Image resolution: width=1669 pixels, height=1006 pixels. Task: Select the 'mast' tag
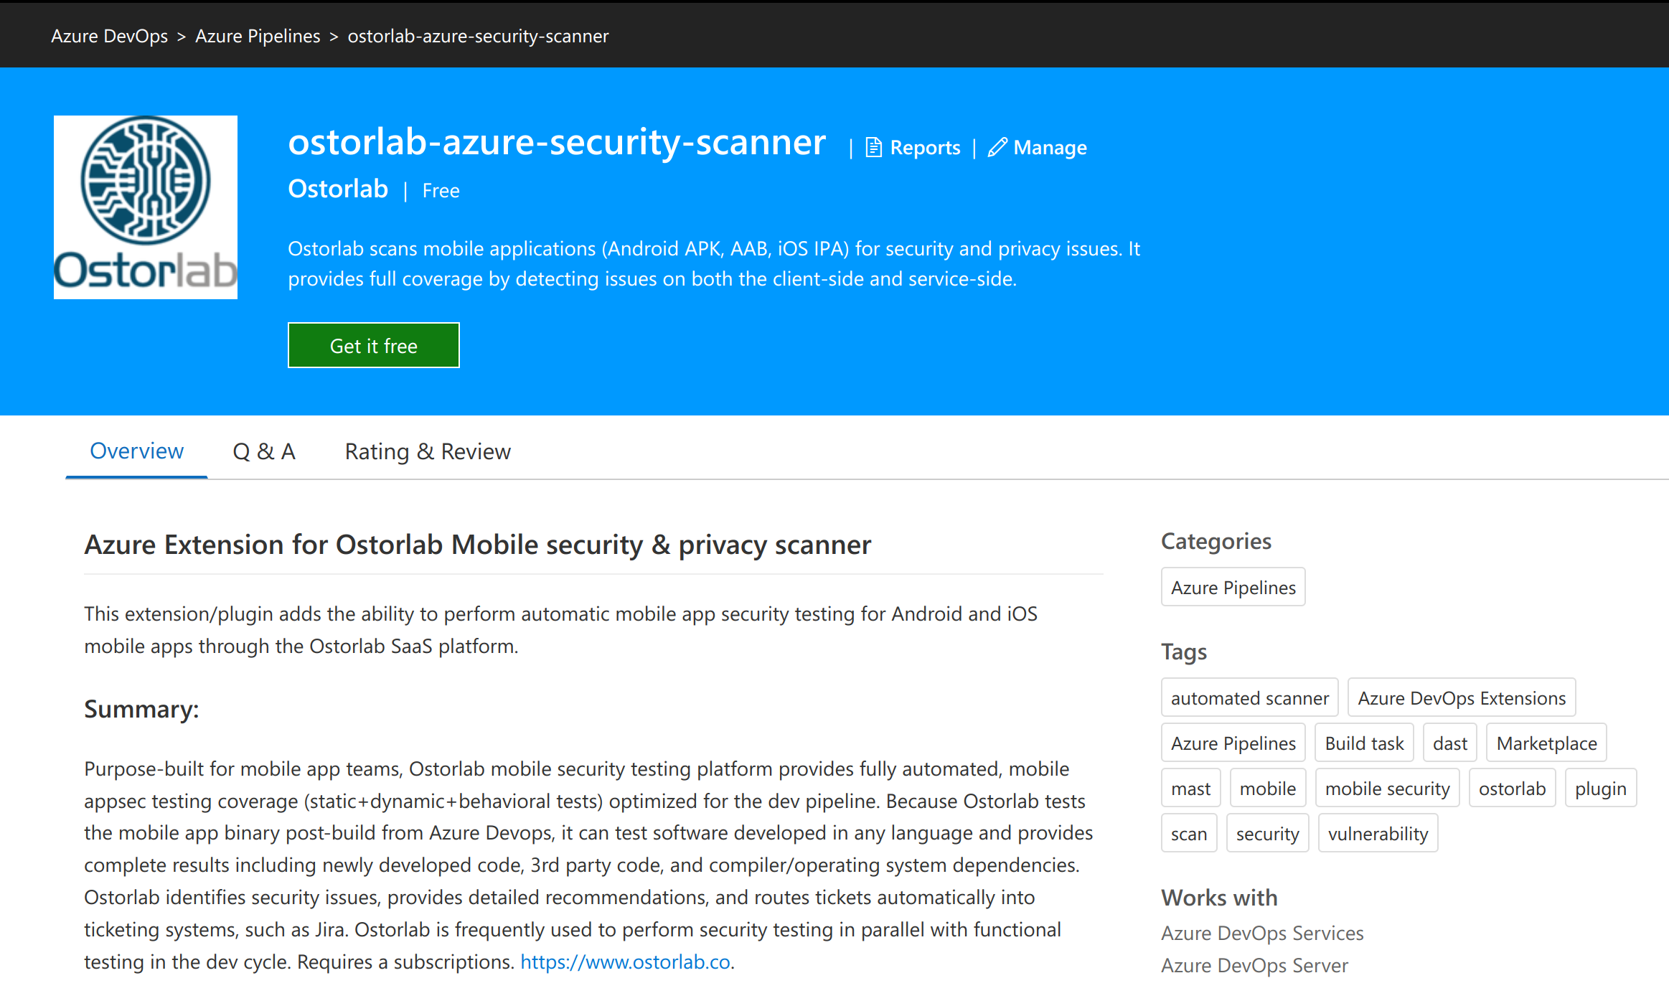[1190, 787]
